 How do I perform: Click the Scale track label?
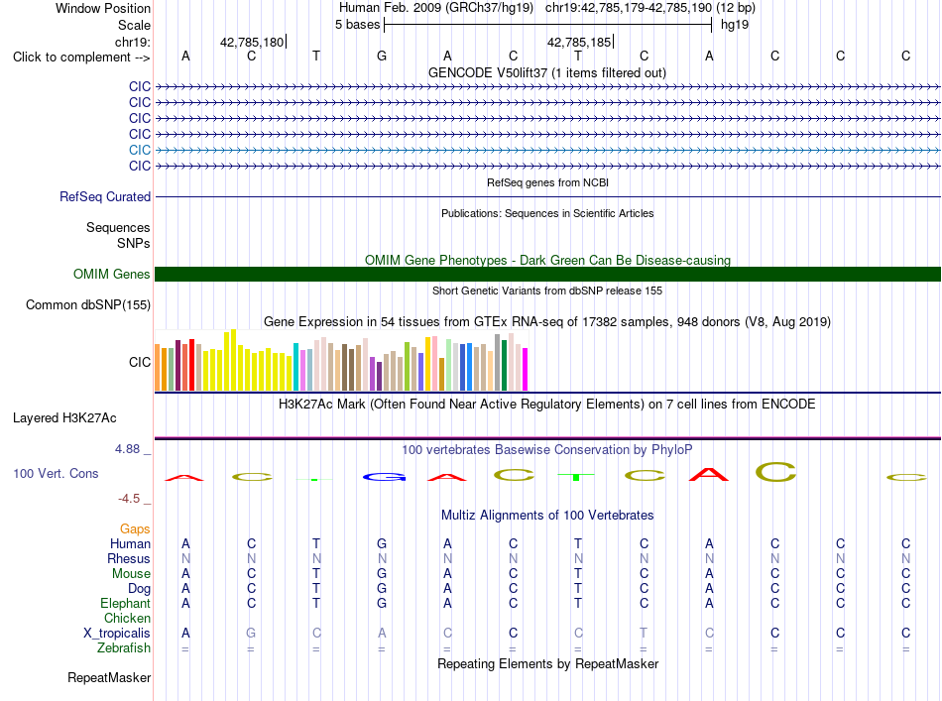click(x=134, y=25)
